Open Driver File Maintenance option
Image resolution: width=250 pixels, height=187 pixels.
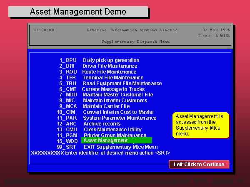[x=110, y=66]
